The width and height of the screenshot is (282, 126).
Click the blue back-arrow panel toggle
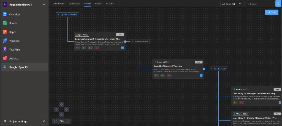278,3
